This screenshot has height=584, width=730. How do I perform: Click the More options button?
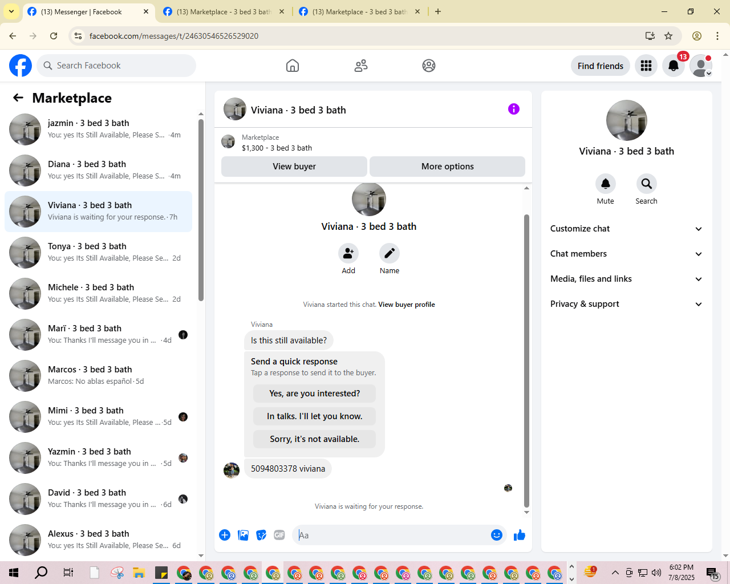448,167
